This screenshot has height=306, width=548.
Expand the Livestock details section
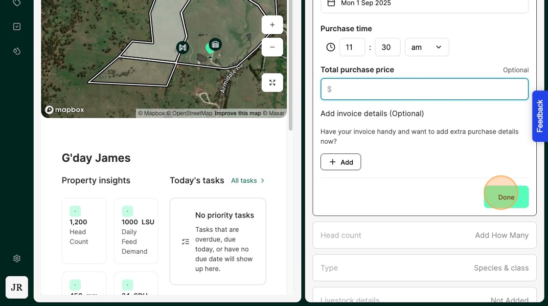pos(424,295)
